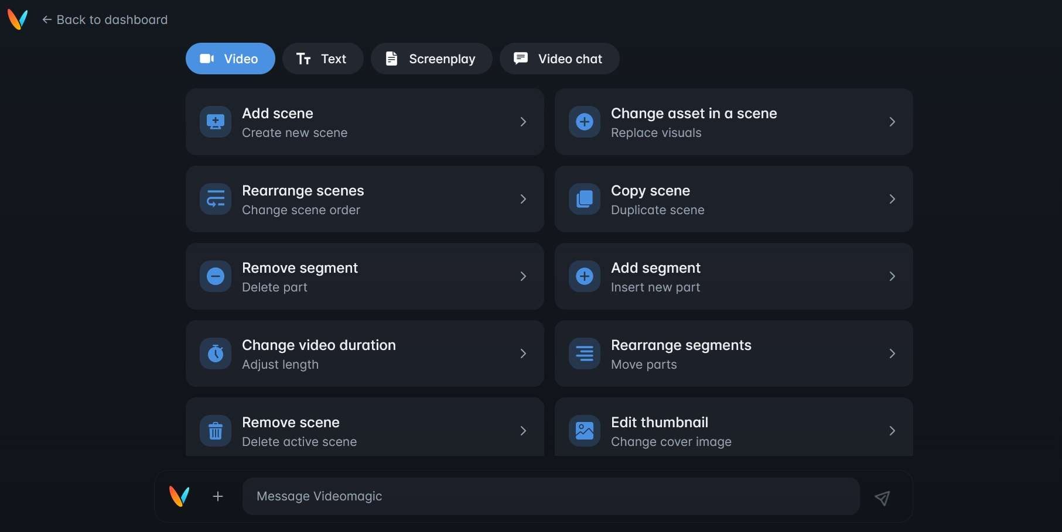This screenshot has width=1062, height=532.
Task: Select the 'Delete part' subtitle text
Action: [x=275, y=287]
